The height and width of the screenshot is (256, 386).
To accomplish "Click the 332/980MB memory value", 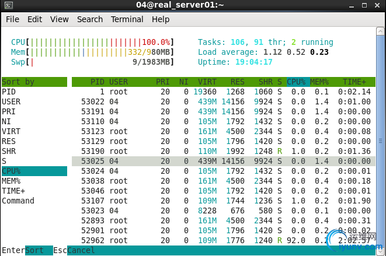I will 149,52.
